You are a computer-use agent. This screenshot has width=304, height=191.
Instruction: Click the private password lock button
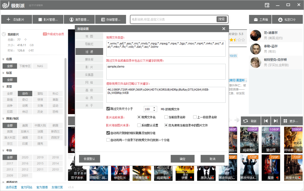click(x=287, y=20)
